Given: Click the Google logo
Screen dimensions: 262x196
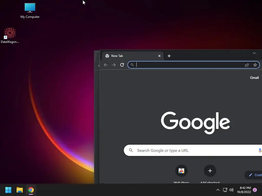Looking at the screenshot, I should tap(195, 123).
